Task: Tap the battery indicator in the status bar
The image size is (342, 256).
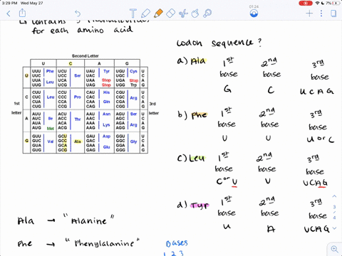Action: pos(336,3)
